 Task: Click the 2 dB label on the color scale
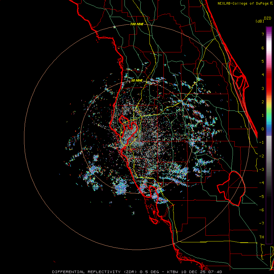[263, 102]
